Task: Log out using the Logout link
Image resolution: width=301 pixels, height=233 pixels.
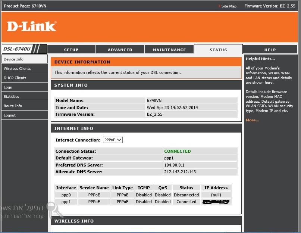Action: 10,115
